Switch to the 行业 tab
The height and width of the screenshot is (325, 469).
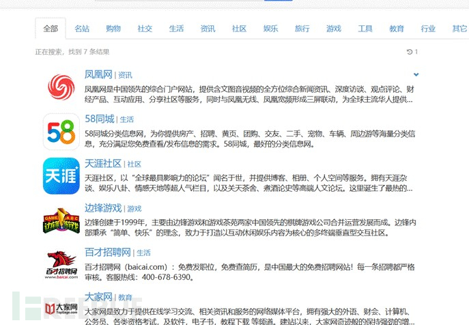coord(428,29)
